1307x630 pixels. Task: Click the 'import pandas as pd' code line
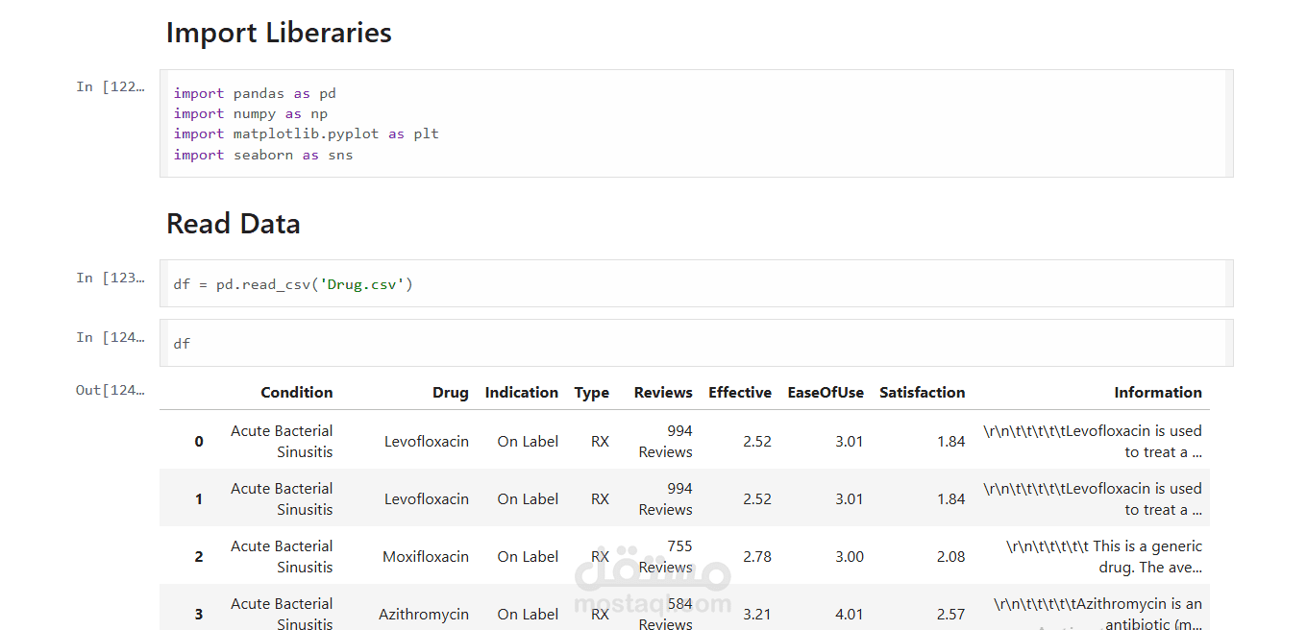tap(255, 93)
